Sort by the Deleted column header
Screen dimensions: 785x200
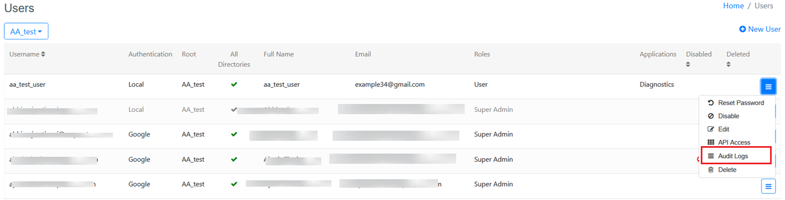point(738,59)
